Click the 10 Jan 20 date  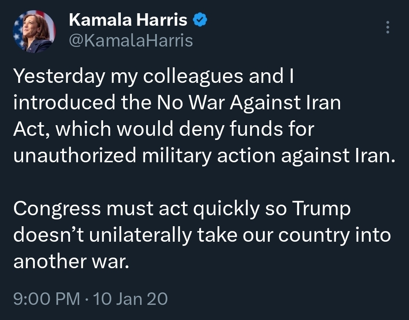coord(130,299)
